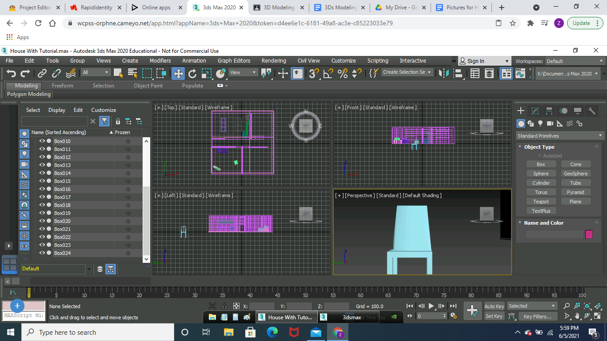Activate the Unlink Selection tool
Screen dimensions: 607x341
[56, 73]
